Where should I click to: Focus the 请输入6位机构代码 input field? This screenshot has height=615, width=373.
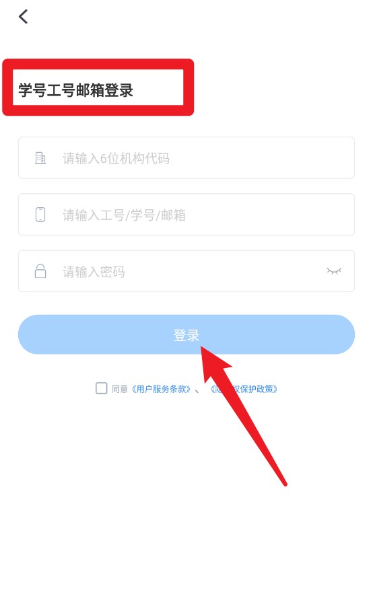click(x=186, y=157)
